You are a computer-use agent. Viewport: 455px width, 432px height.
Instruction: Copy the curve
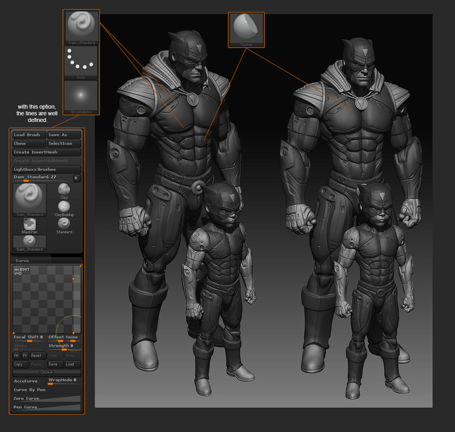[20, 364]
